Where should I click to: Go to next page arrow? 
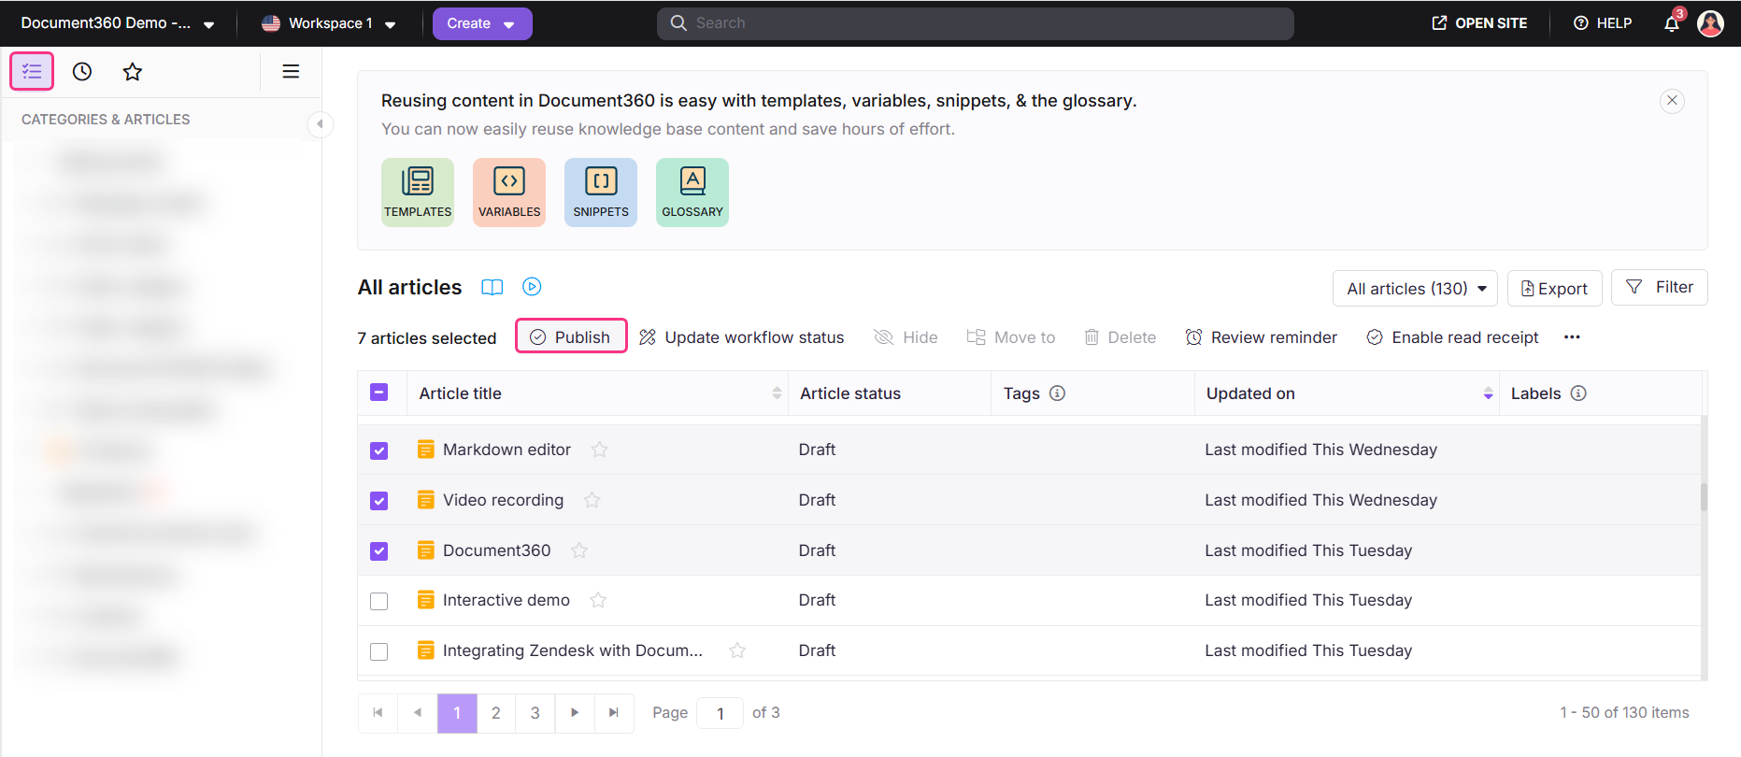click(575, 713)
